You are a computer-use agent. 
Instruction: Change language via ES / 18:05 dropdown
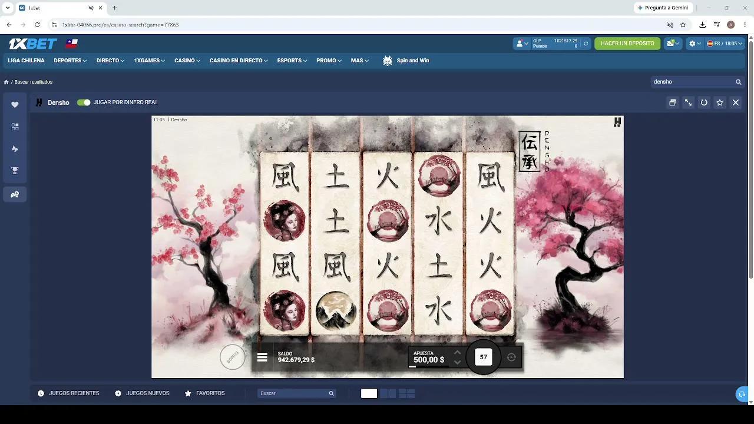(x=725, y=44)
